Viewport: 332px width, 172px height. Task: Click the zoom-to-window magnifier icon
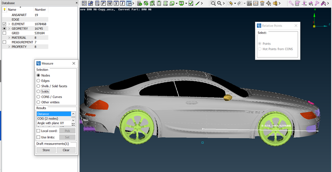pyautogui.click(x=213, y=3)
